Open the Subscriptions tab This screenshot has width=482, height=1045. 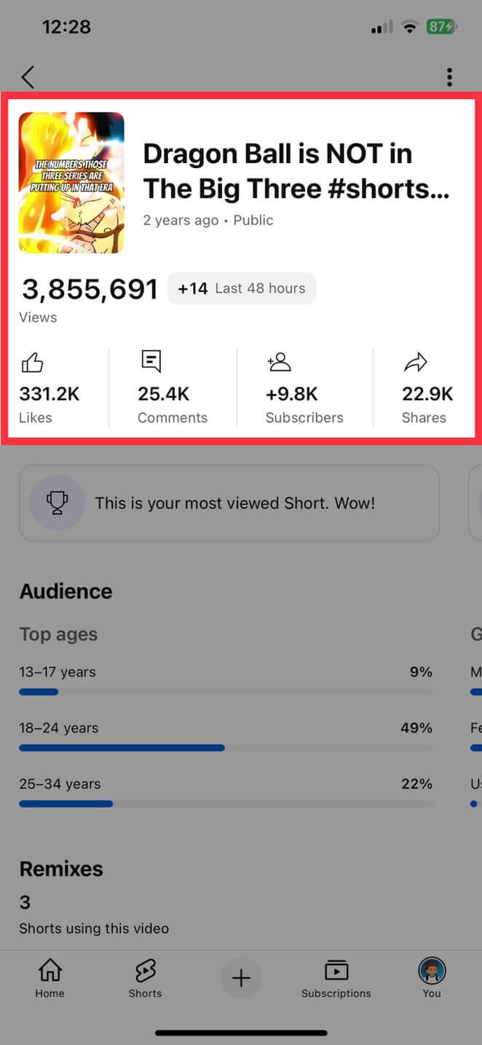coord(336,977)
